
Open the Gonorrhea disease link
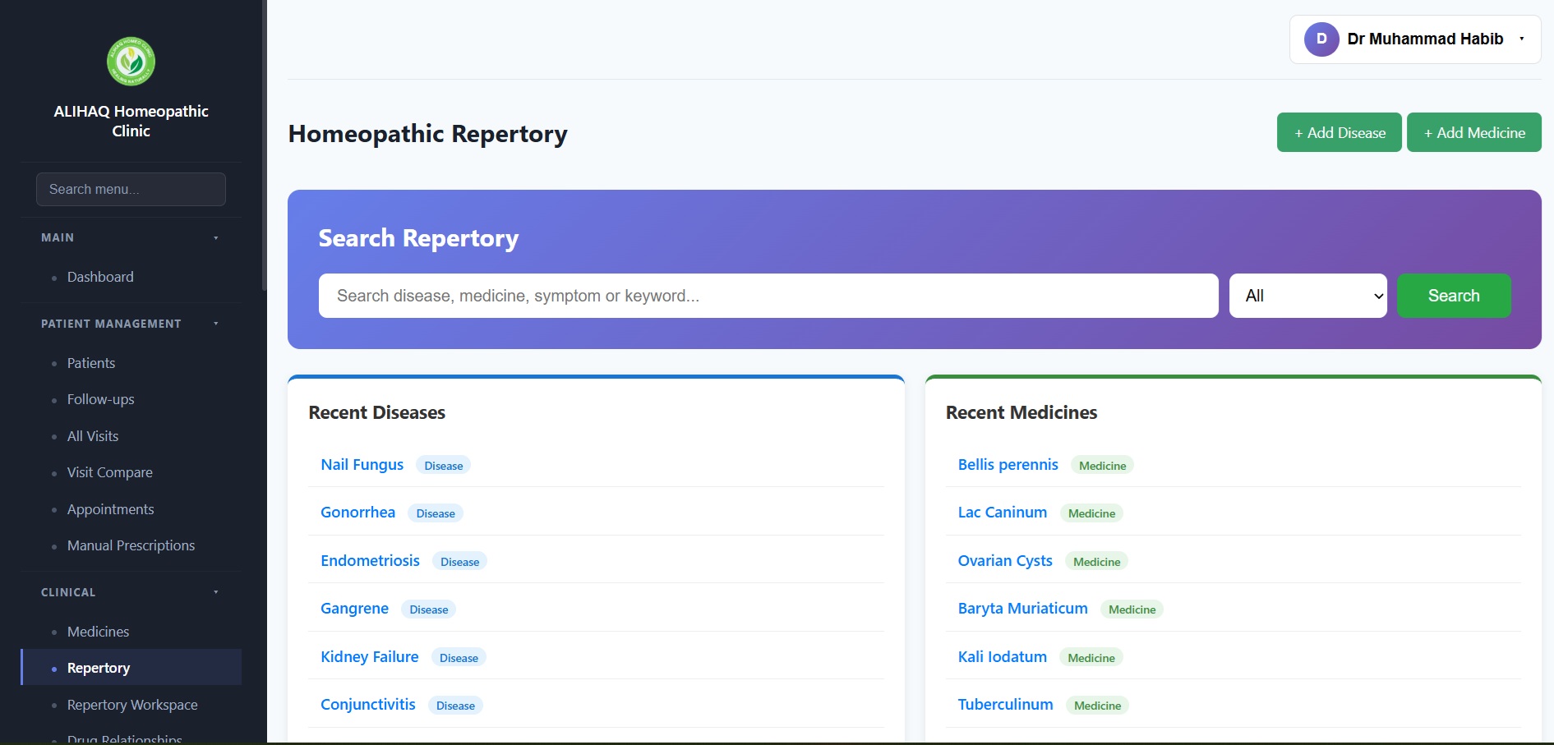pos(358,513)
